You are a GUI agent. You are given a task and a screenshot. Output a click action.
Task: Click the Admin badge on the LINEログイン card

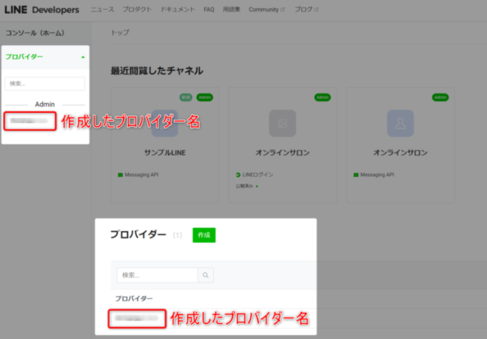[x=323, y=97]
